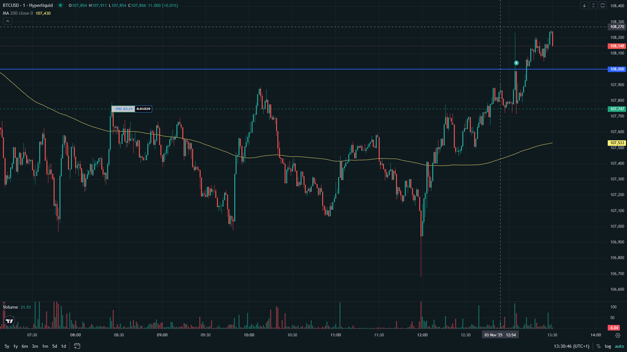Open chart settings gear icon
627x352 pixels.
click(618, 335)
